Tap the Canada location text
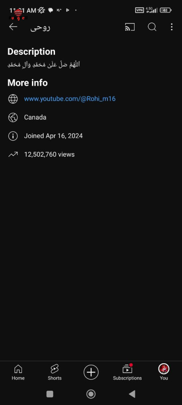182x405 pixels. (x=35, y=117)
